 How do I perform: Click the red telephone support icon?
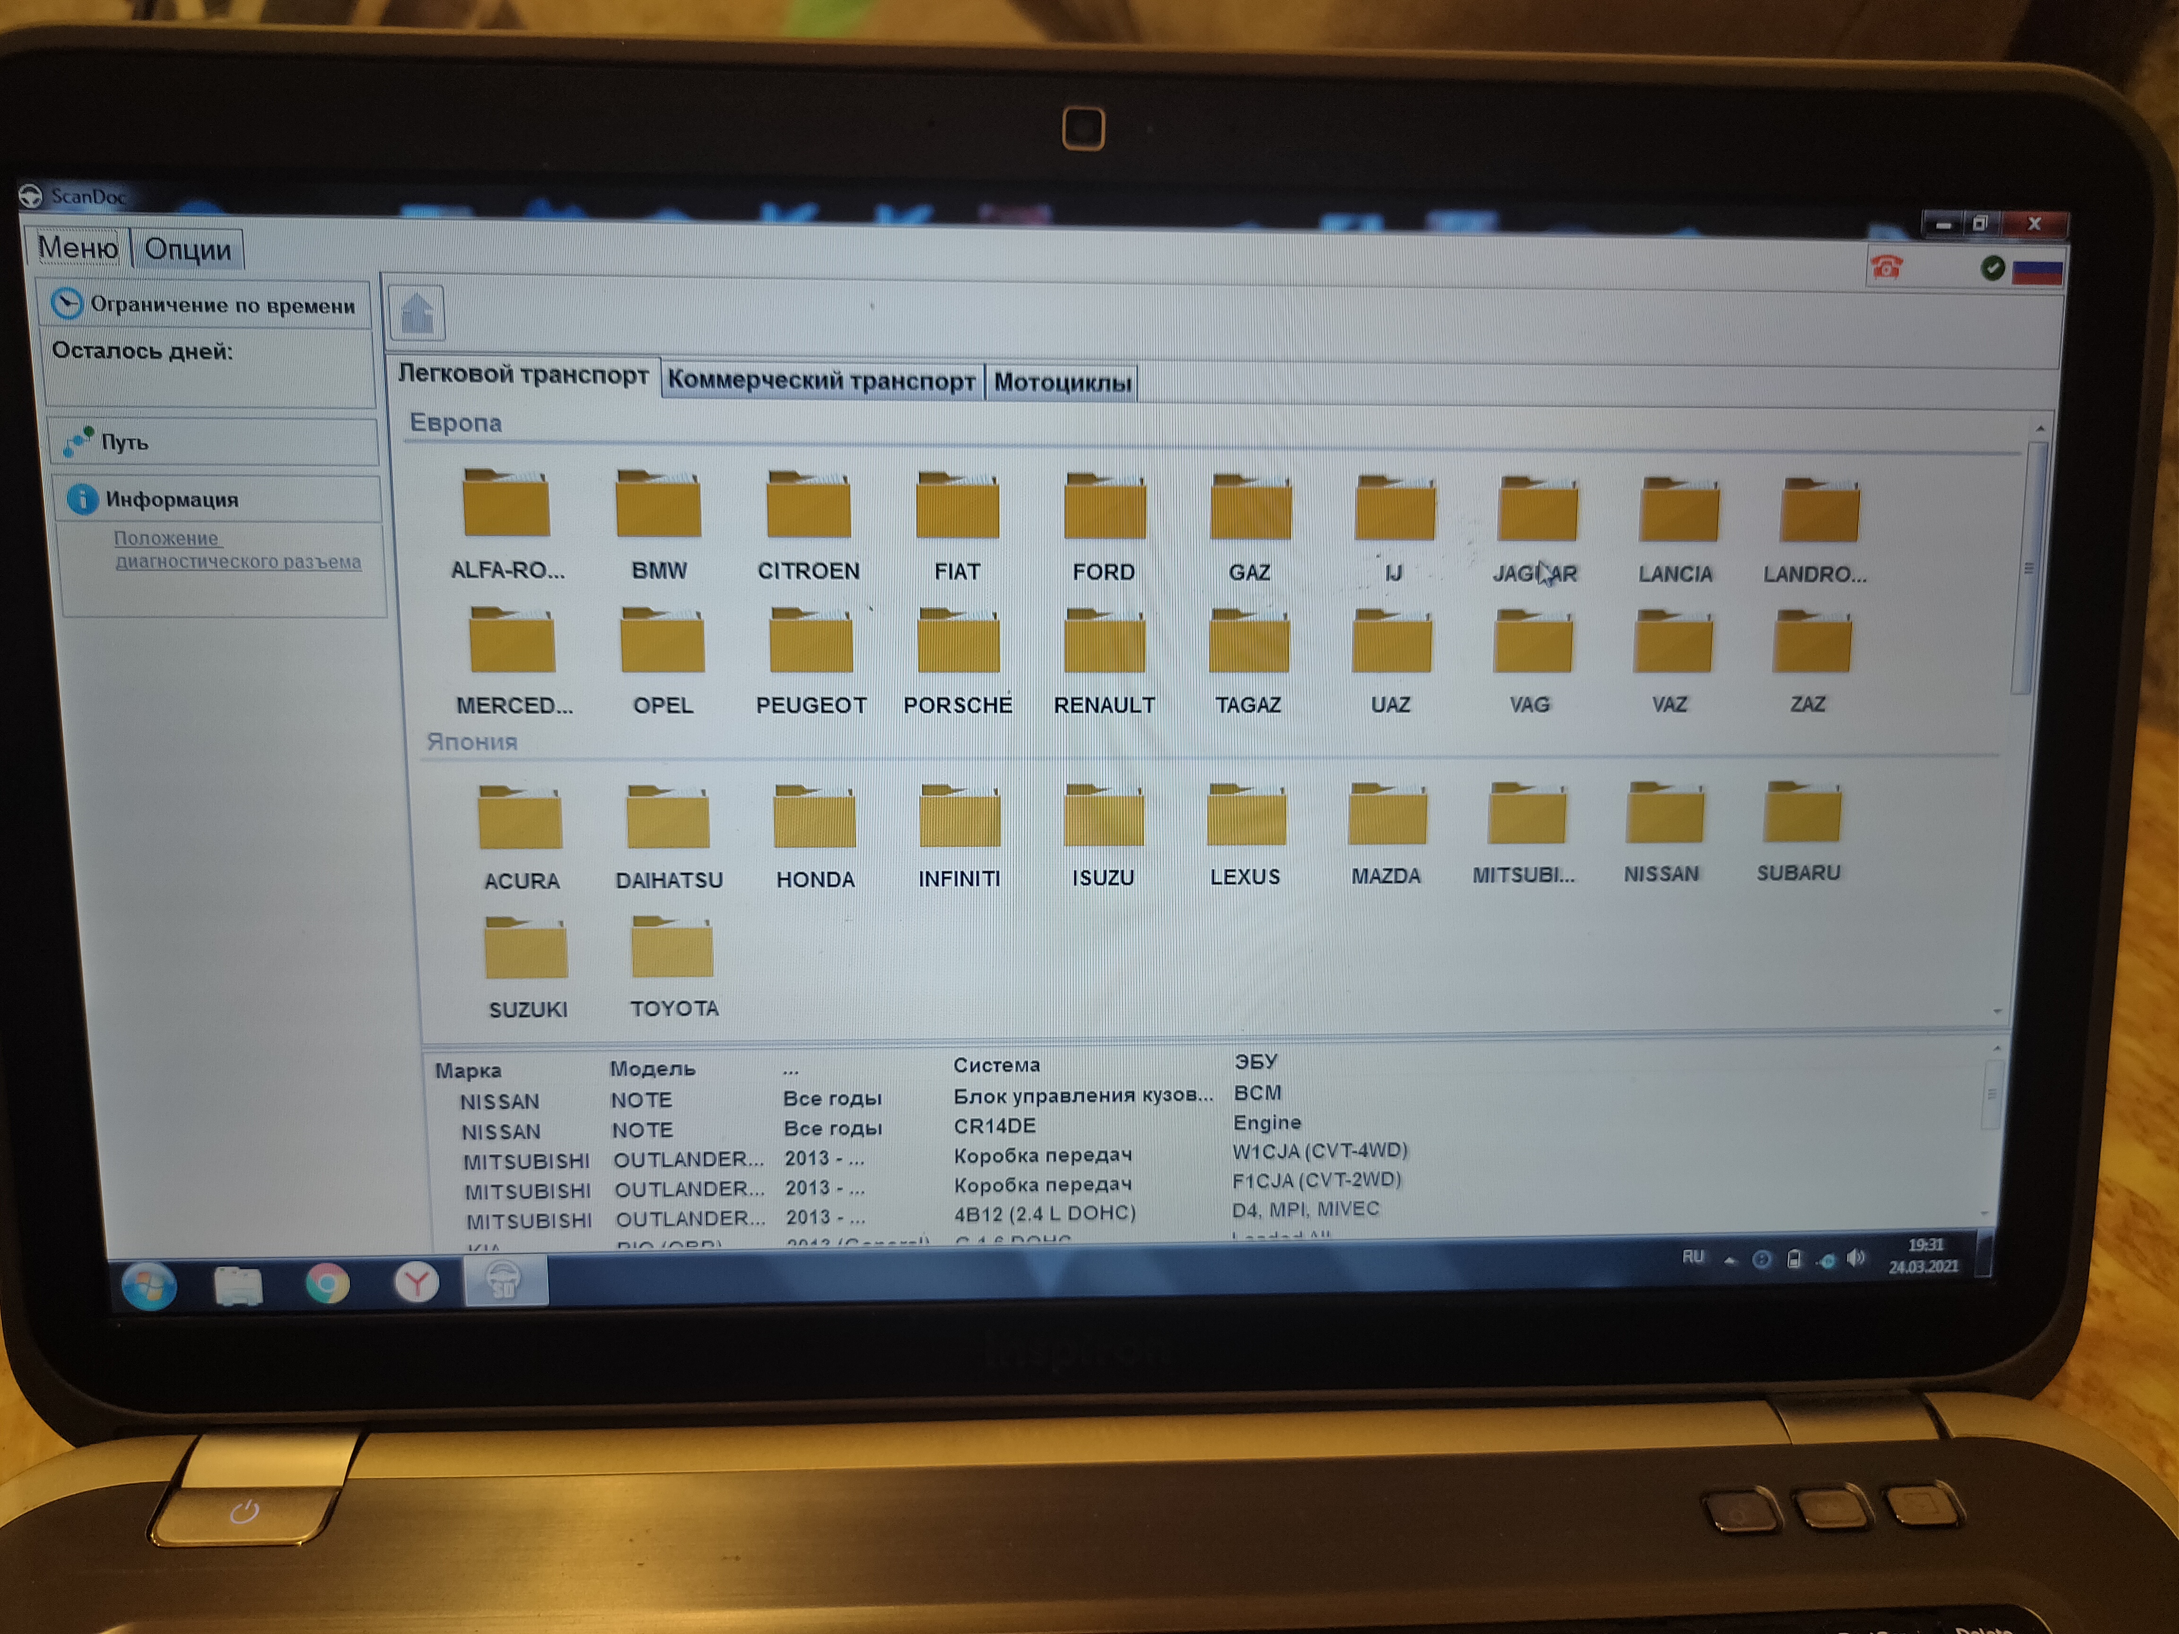1885,267
